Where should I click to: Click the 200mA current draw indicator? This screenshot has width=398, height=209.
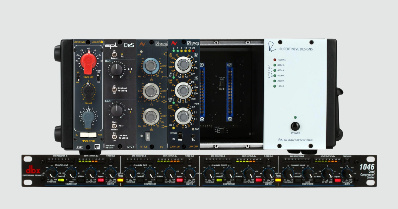click(x=275, y=81)
